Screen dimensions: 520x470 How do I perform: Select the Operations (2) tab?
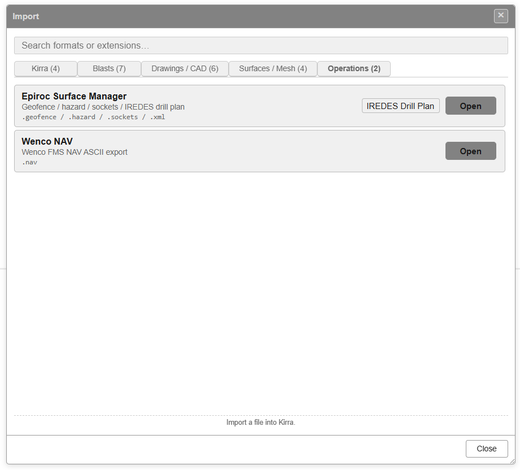[354, 69]
